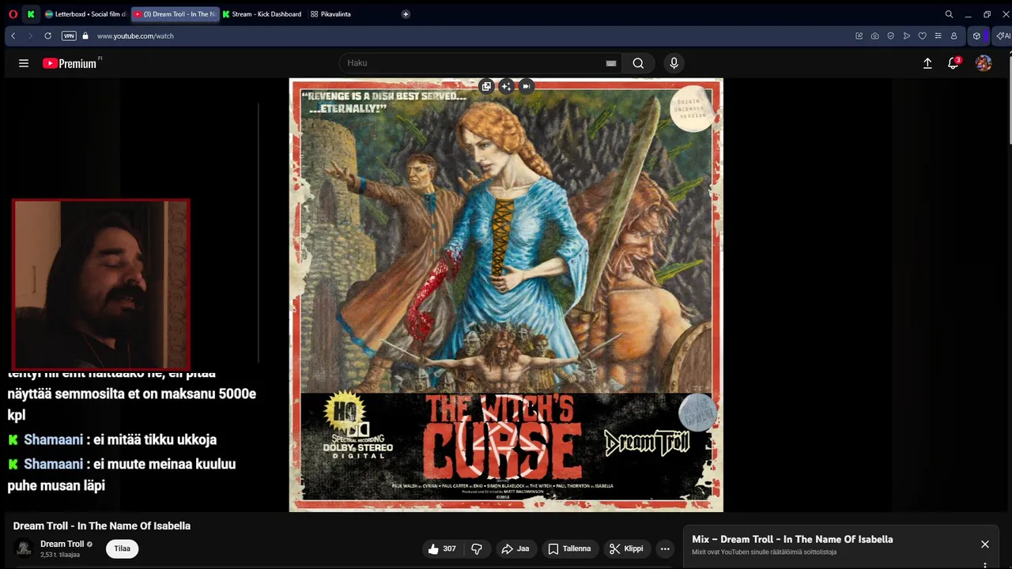
Task: Open the Opera Flow send icon
Action: point(906,36)
